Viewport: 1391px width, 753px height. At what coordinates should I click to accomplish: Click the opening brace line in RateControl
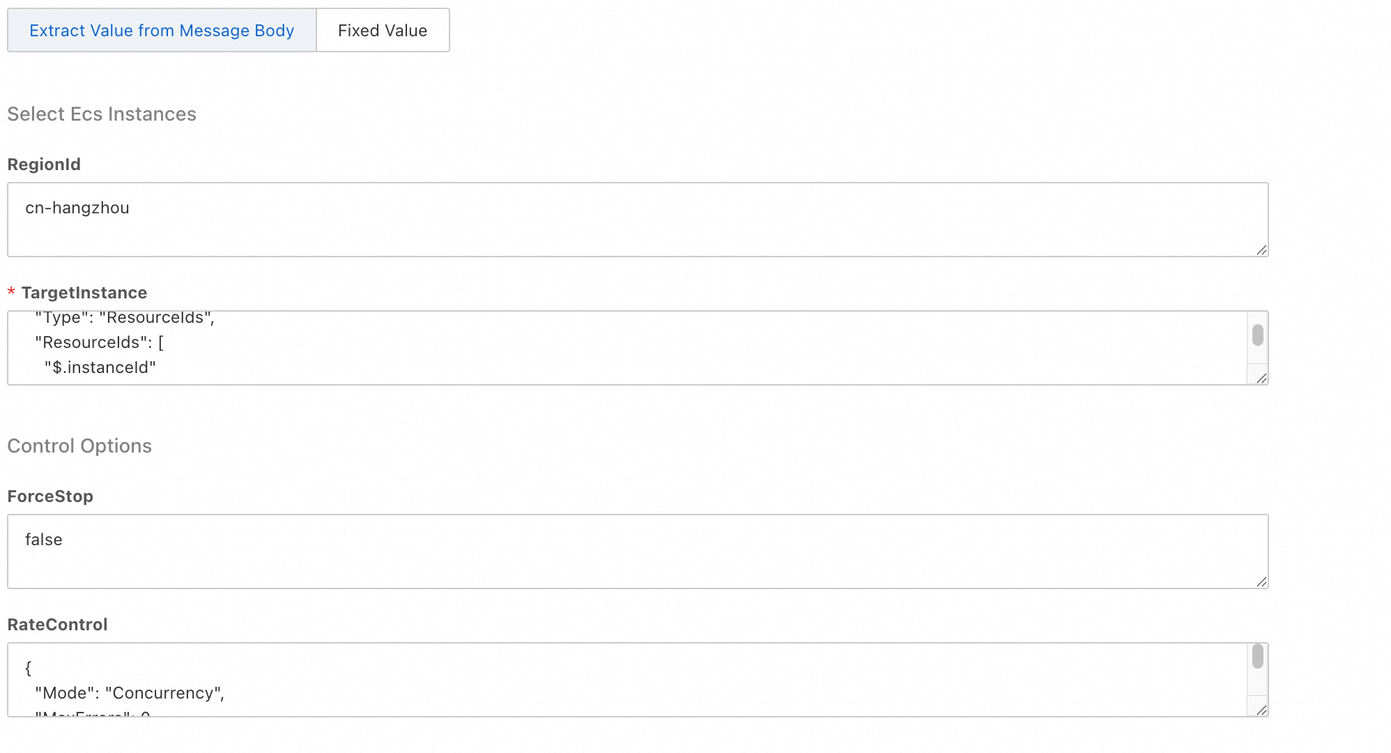29,668
